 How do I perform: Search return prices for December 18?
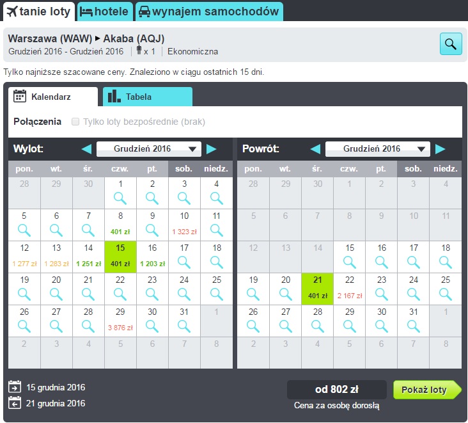(446, 262)
